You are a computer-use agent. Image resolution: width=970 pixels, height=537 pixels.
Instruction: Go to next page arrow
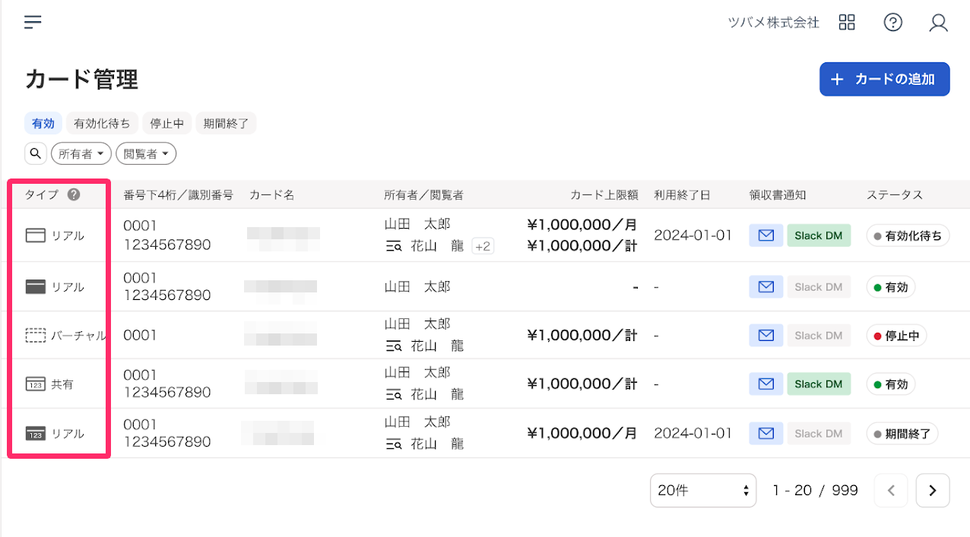coord(933,491)
